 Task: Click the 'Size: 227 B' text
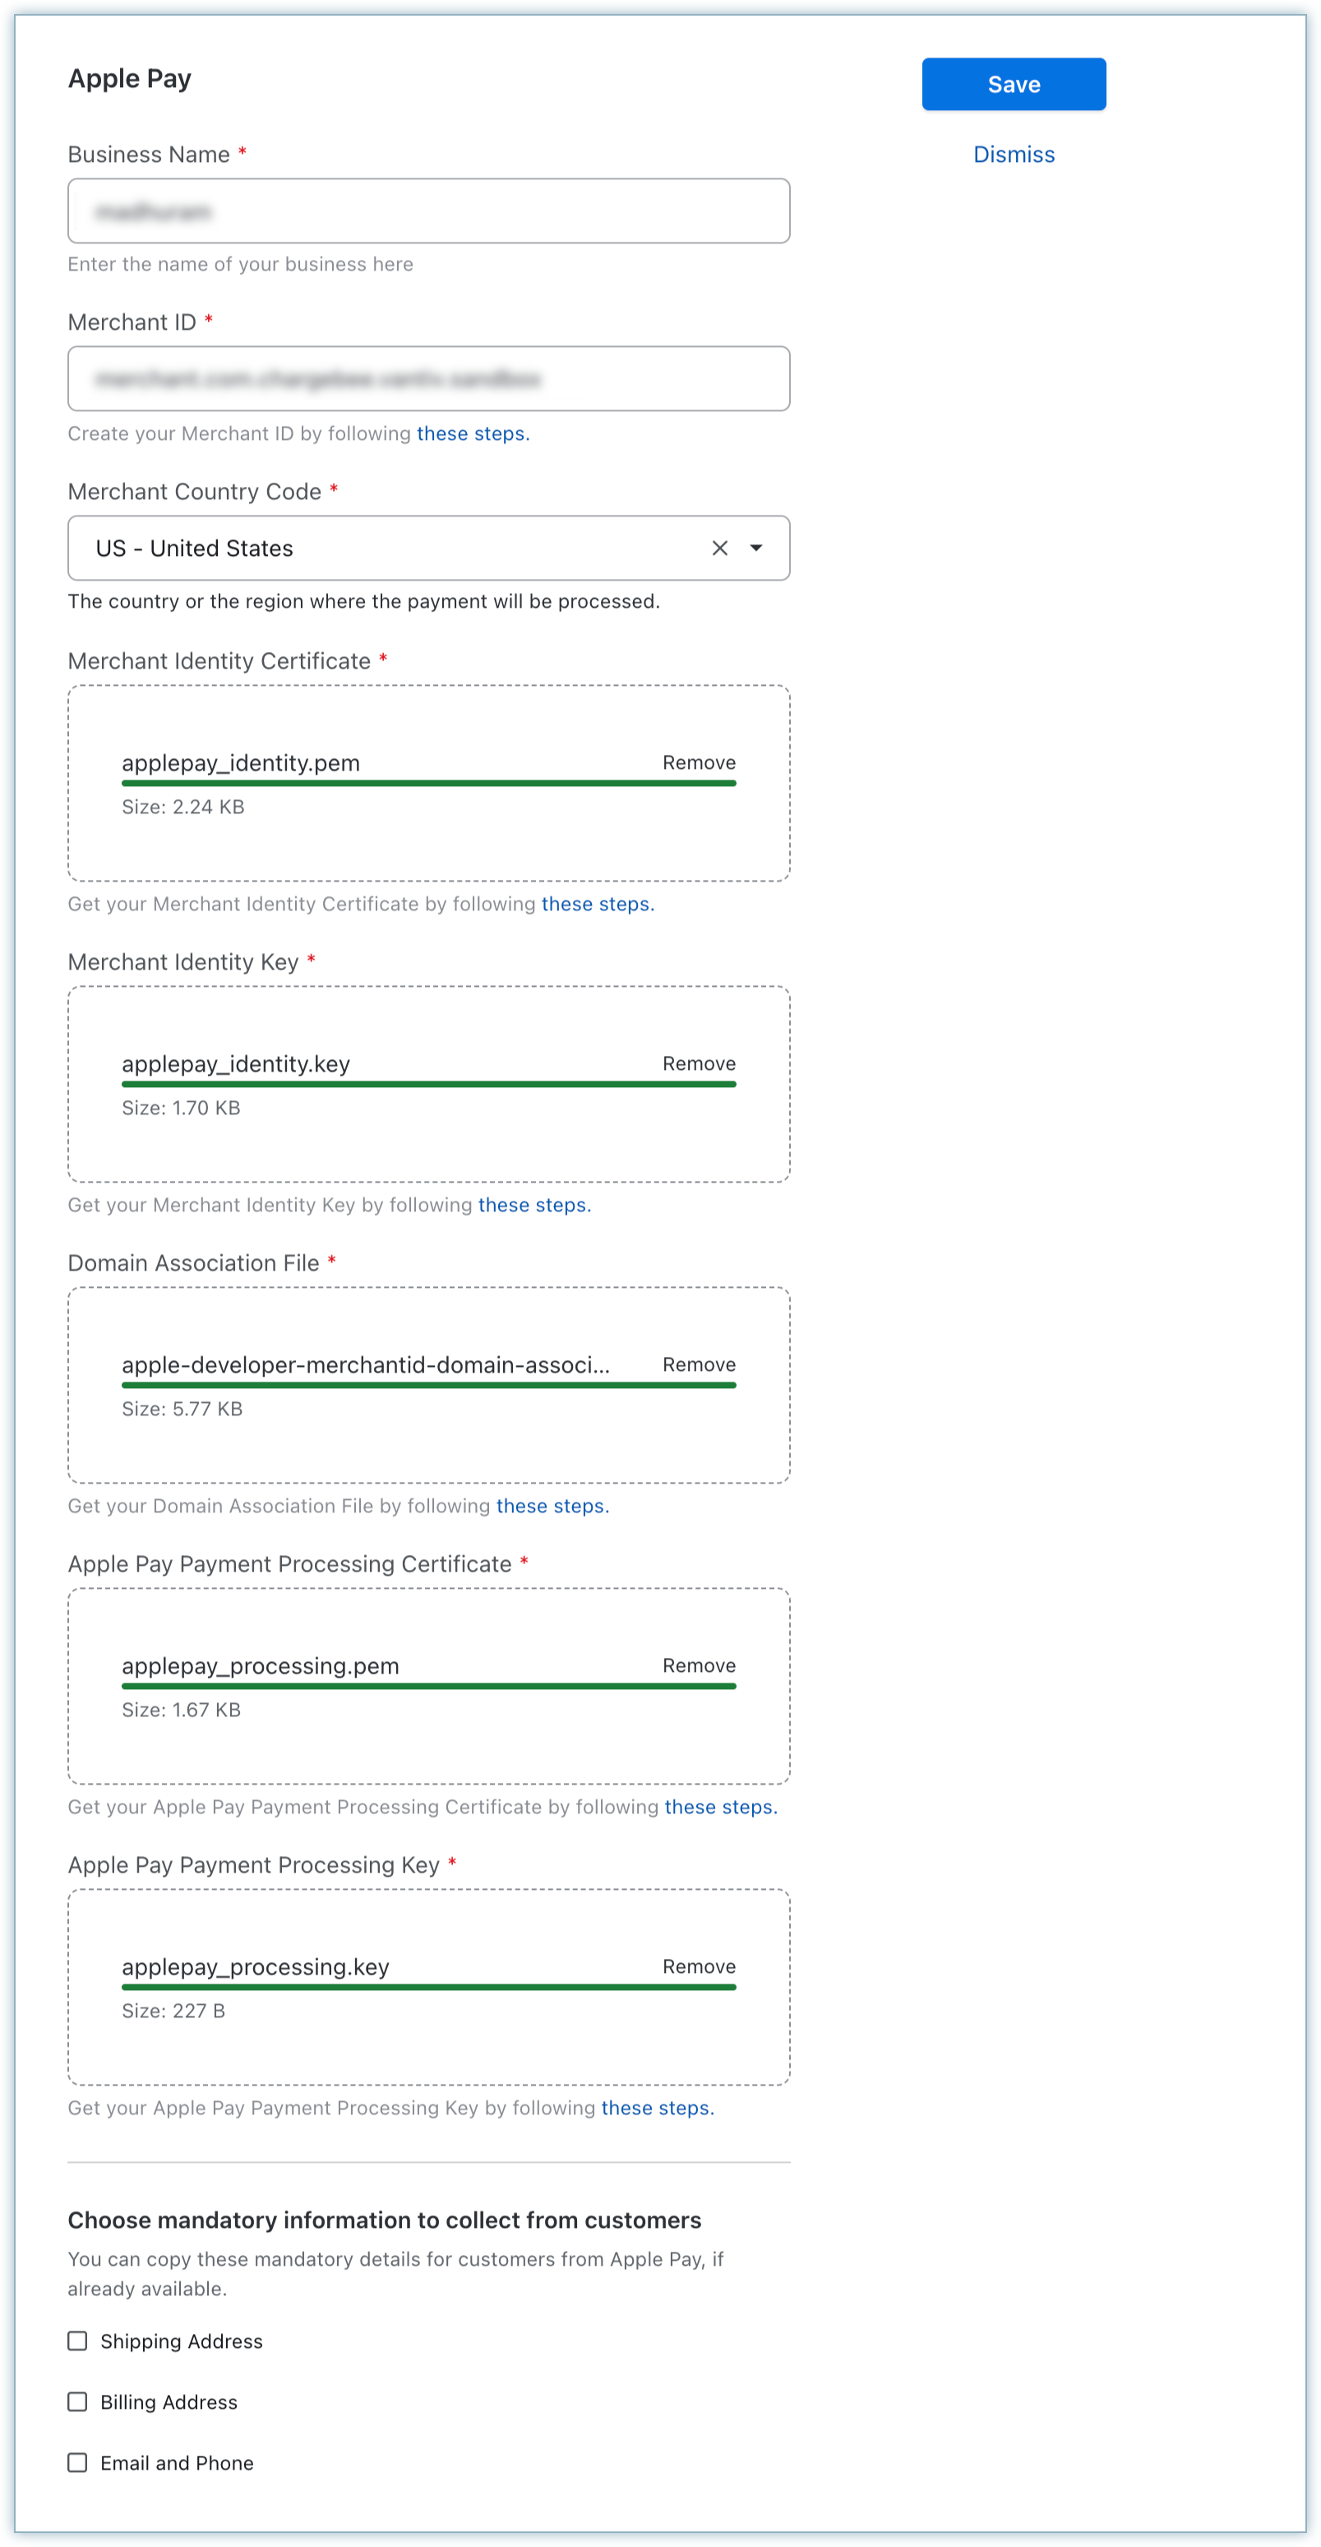[x=173, y=2010]
